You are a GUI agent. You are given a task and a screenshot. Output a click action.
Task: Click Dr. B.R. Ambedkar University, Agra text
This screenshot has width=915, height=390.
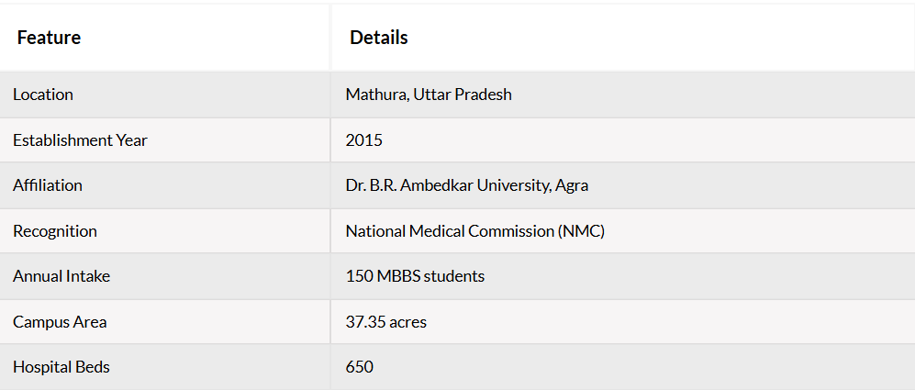[467, 185]
